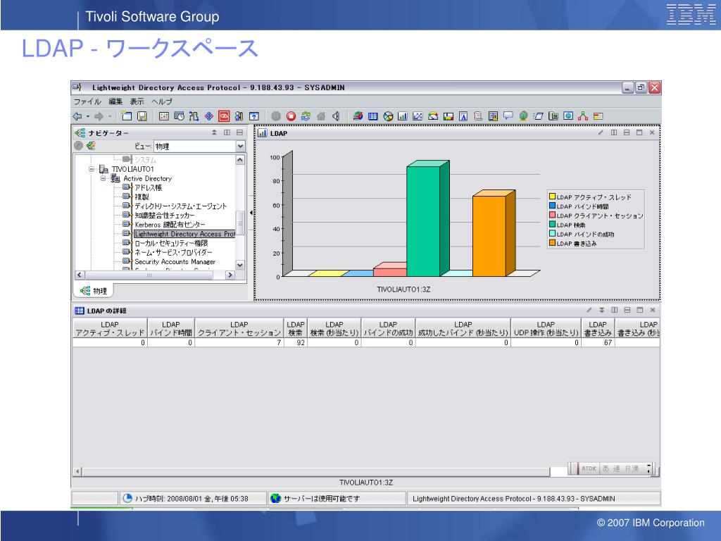Click the Home icon in toolbar
Screen dimensions: 721x541
click(x=321, y=116)
